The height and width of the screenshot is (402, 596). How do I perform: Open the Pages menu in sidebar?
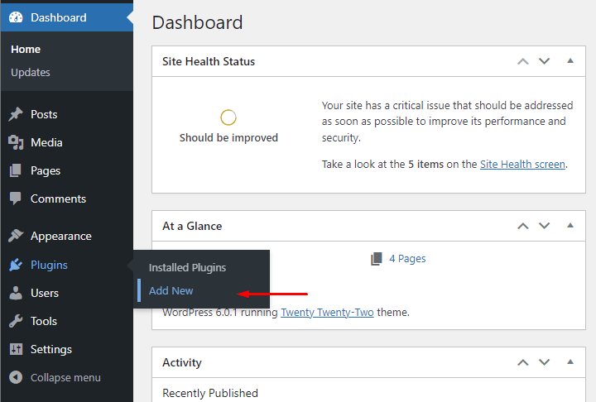pos(67,170)
